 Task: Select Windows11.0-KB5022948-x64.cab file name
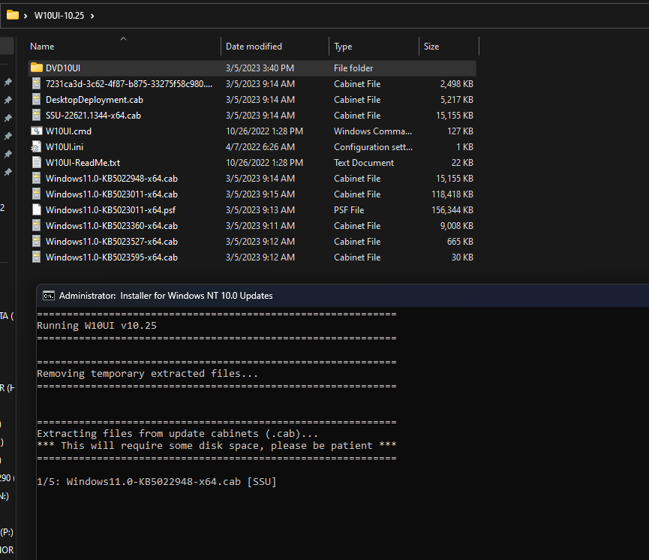tap(111, 178)
